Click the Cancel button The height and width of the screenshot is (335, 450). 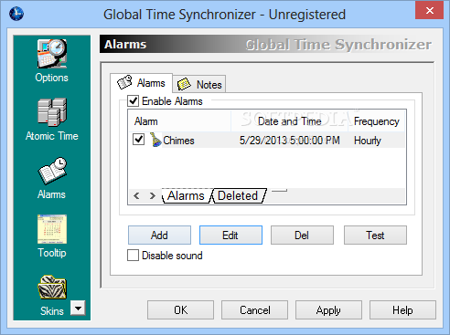click(254, 310)
